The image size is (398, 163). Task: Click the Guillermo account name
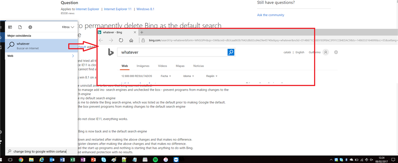pos(315,52)
